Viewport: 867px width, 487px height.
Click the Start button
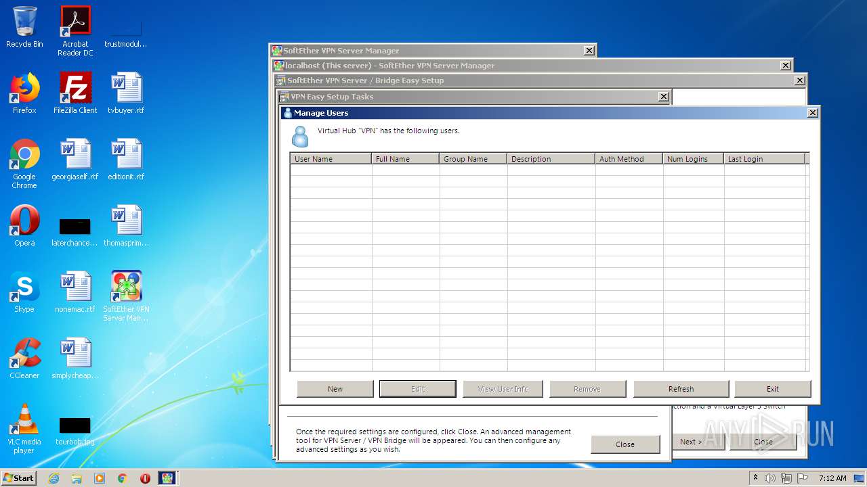(18, 478)
